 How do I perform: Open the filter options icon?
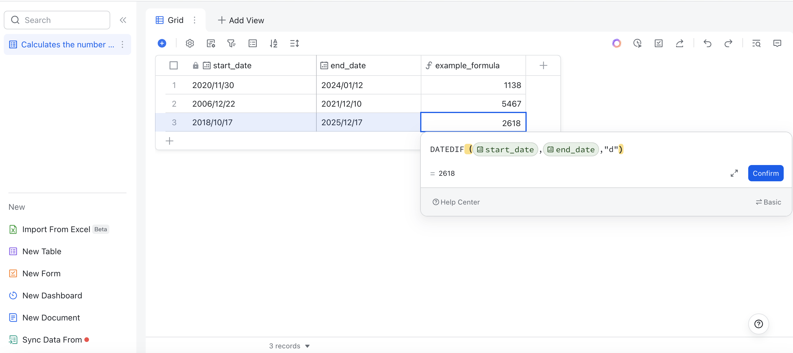231,43
